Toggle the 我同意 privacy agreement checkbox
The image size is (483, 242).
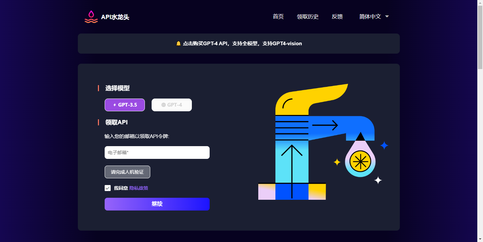point(108,188)
